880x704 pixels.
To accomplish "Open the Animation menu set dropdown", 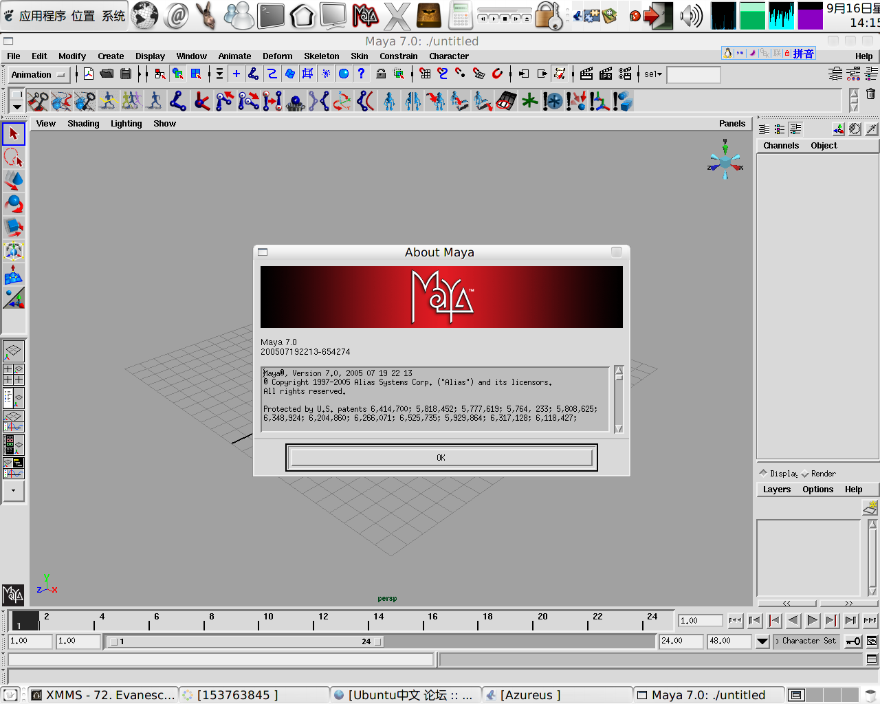I will [x=39, y=75].
